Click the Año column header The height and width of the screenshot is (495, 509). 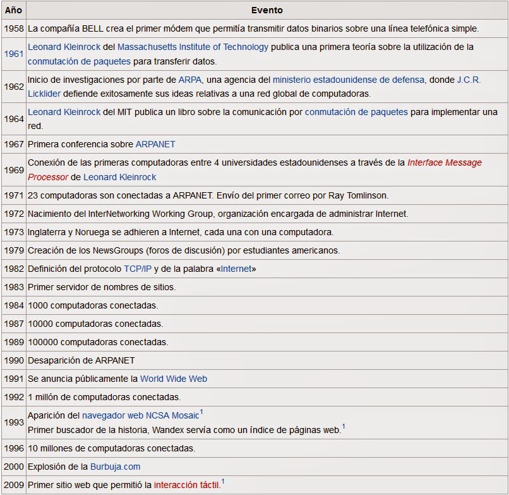[14, 10]
